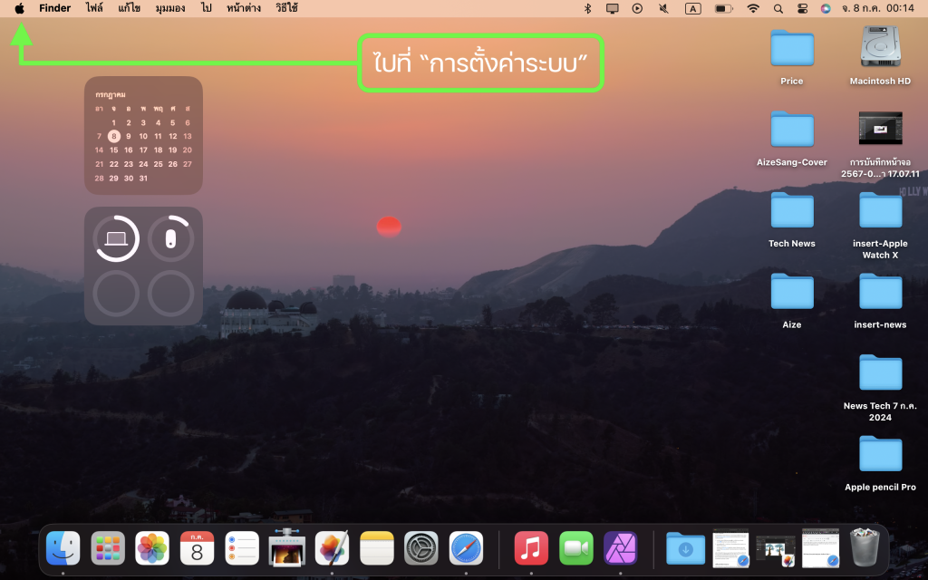Open Launchpad in the Dock

point(108,548)
